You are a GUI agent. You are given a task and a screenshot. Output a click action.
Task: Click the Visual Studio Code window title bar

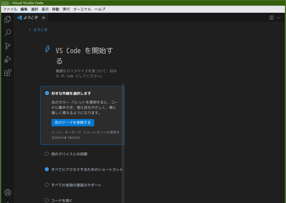143,3
